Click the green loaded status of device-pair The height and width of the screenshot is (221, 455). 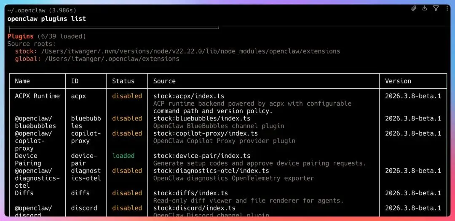[123, 156]
